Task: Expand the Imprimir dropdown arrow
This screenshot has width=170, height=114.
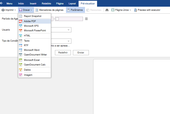Action: coord(15,10)
